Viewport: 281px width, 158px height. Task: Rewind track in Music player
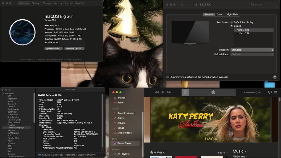(x=157, y=92)
